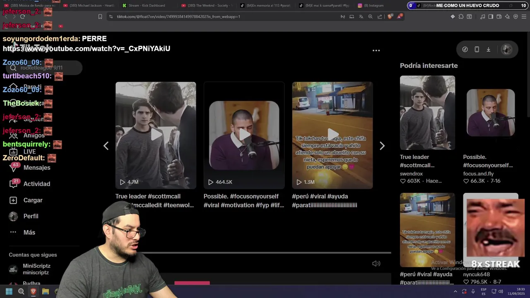Open the Windows Start button
530x298 pixels.
point(9,291)
